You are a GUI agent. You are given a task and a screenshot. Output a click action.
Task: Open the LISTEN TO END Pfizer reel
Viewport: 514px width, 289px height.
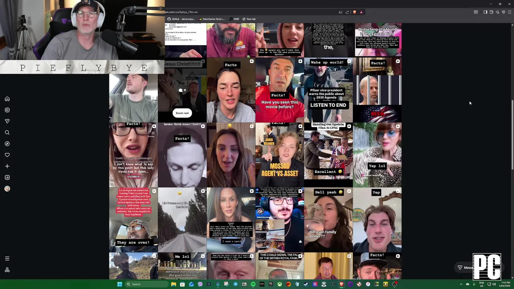[x=328, y=90]
